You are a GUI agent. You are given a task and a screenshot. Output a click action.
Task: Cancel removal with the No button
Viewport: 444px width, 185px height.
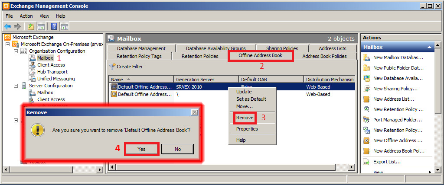click(177, 149)
